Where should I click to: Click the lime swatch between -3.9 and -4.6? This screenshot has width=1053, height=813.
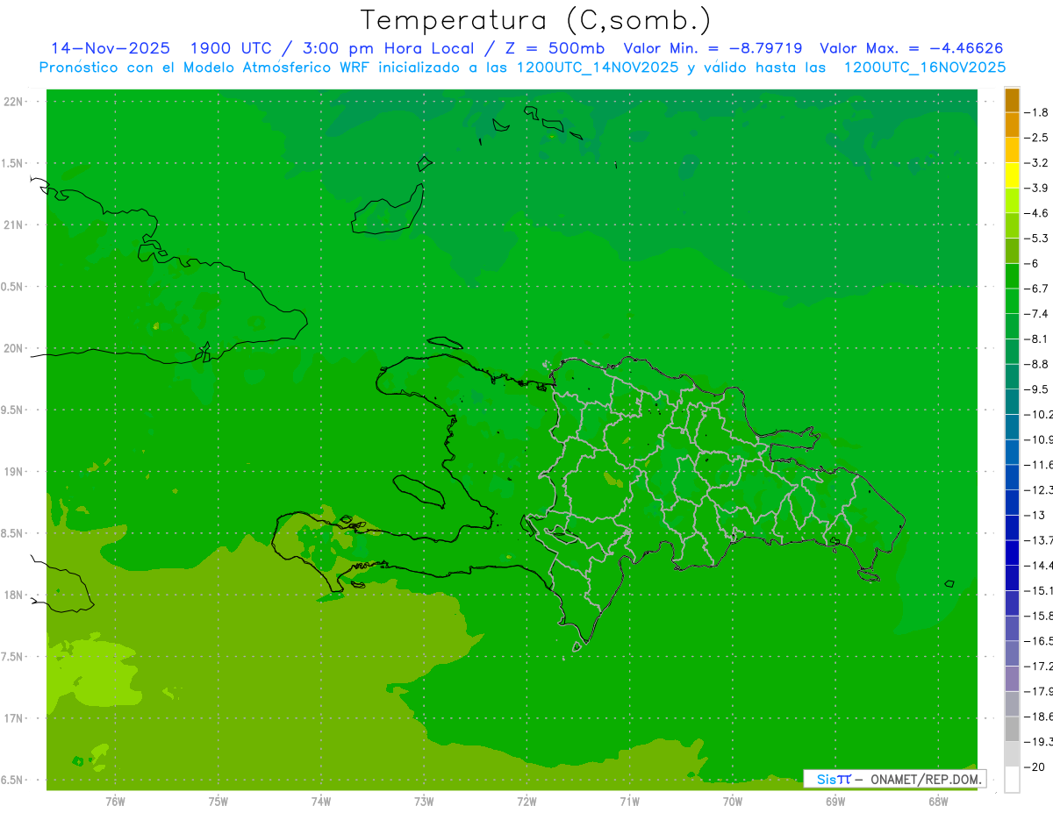tap(1012, 200)
